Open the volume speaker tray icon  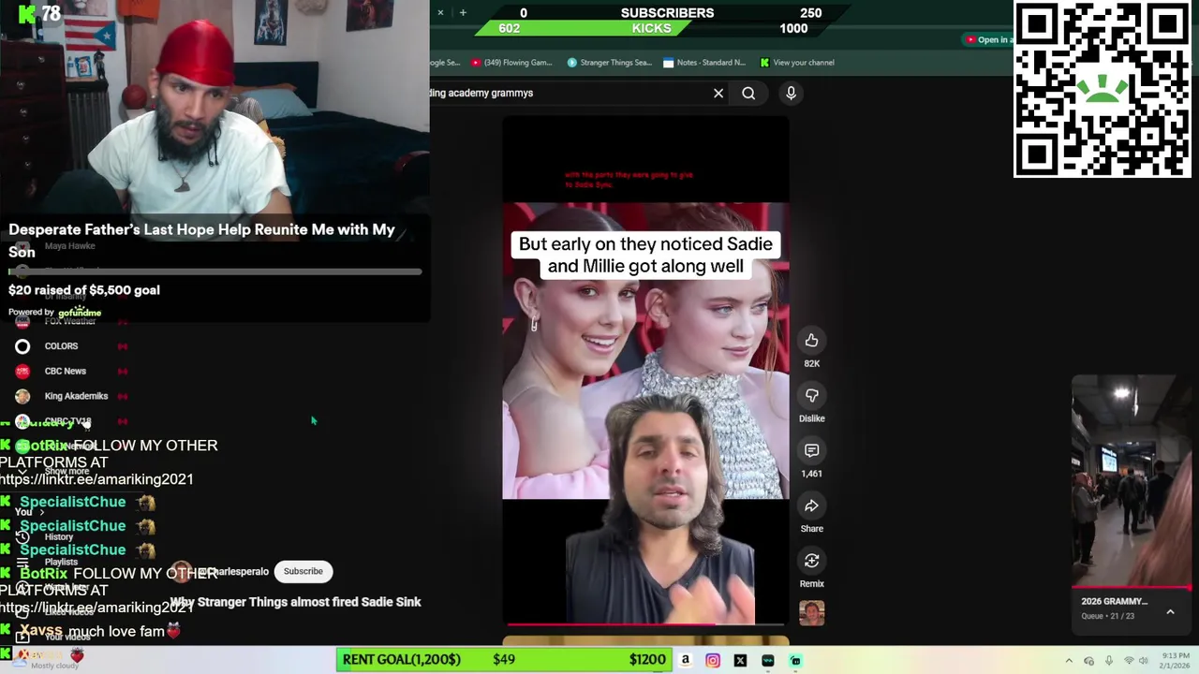(x=1145, y=661)
